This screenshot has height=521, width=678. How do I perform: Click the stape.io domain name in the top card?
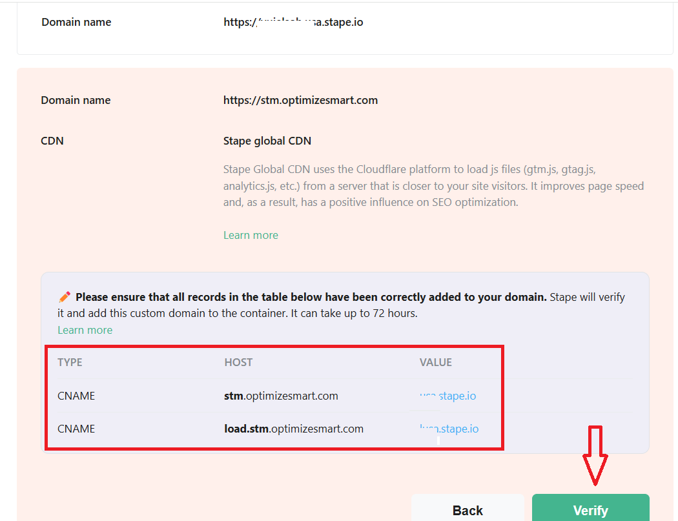(x=293, y=22)
